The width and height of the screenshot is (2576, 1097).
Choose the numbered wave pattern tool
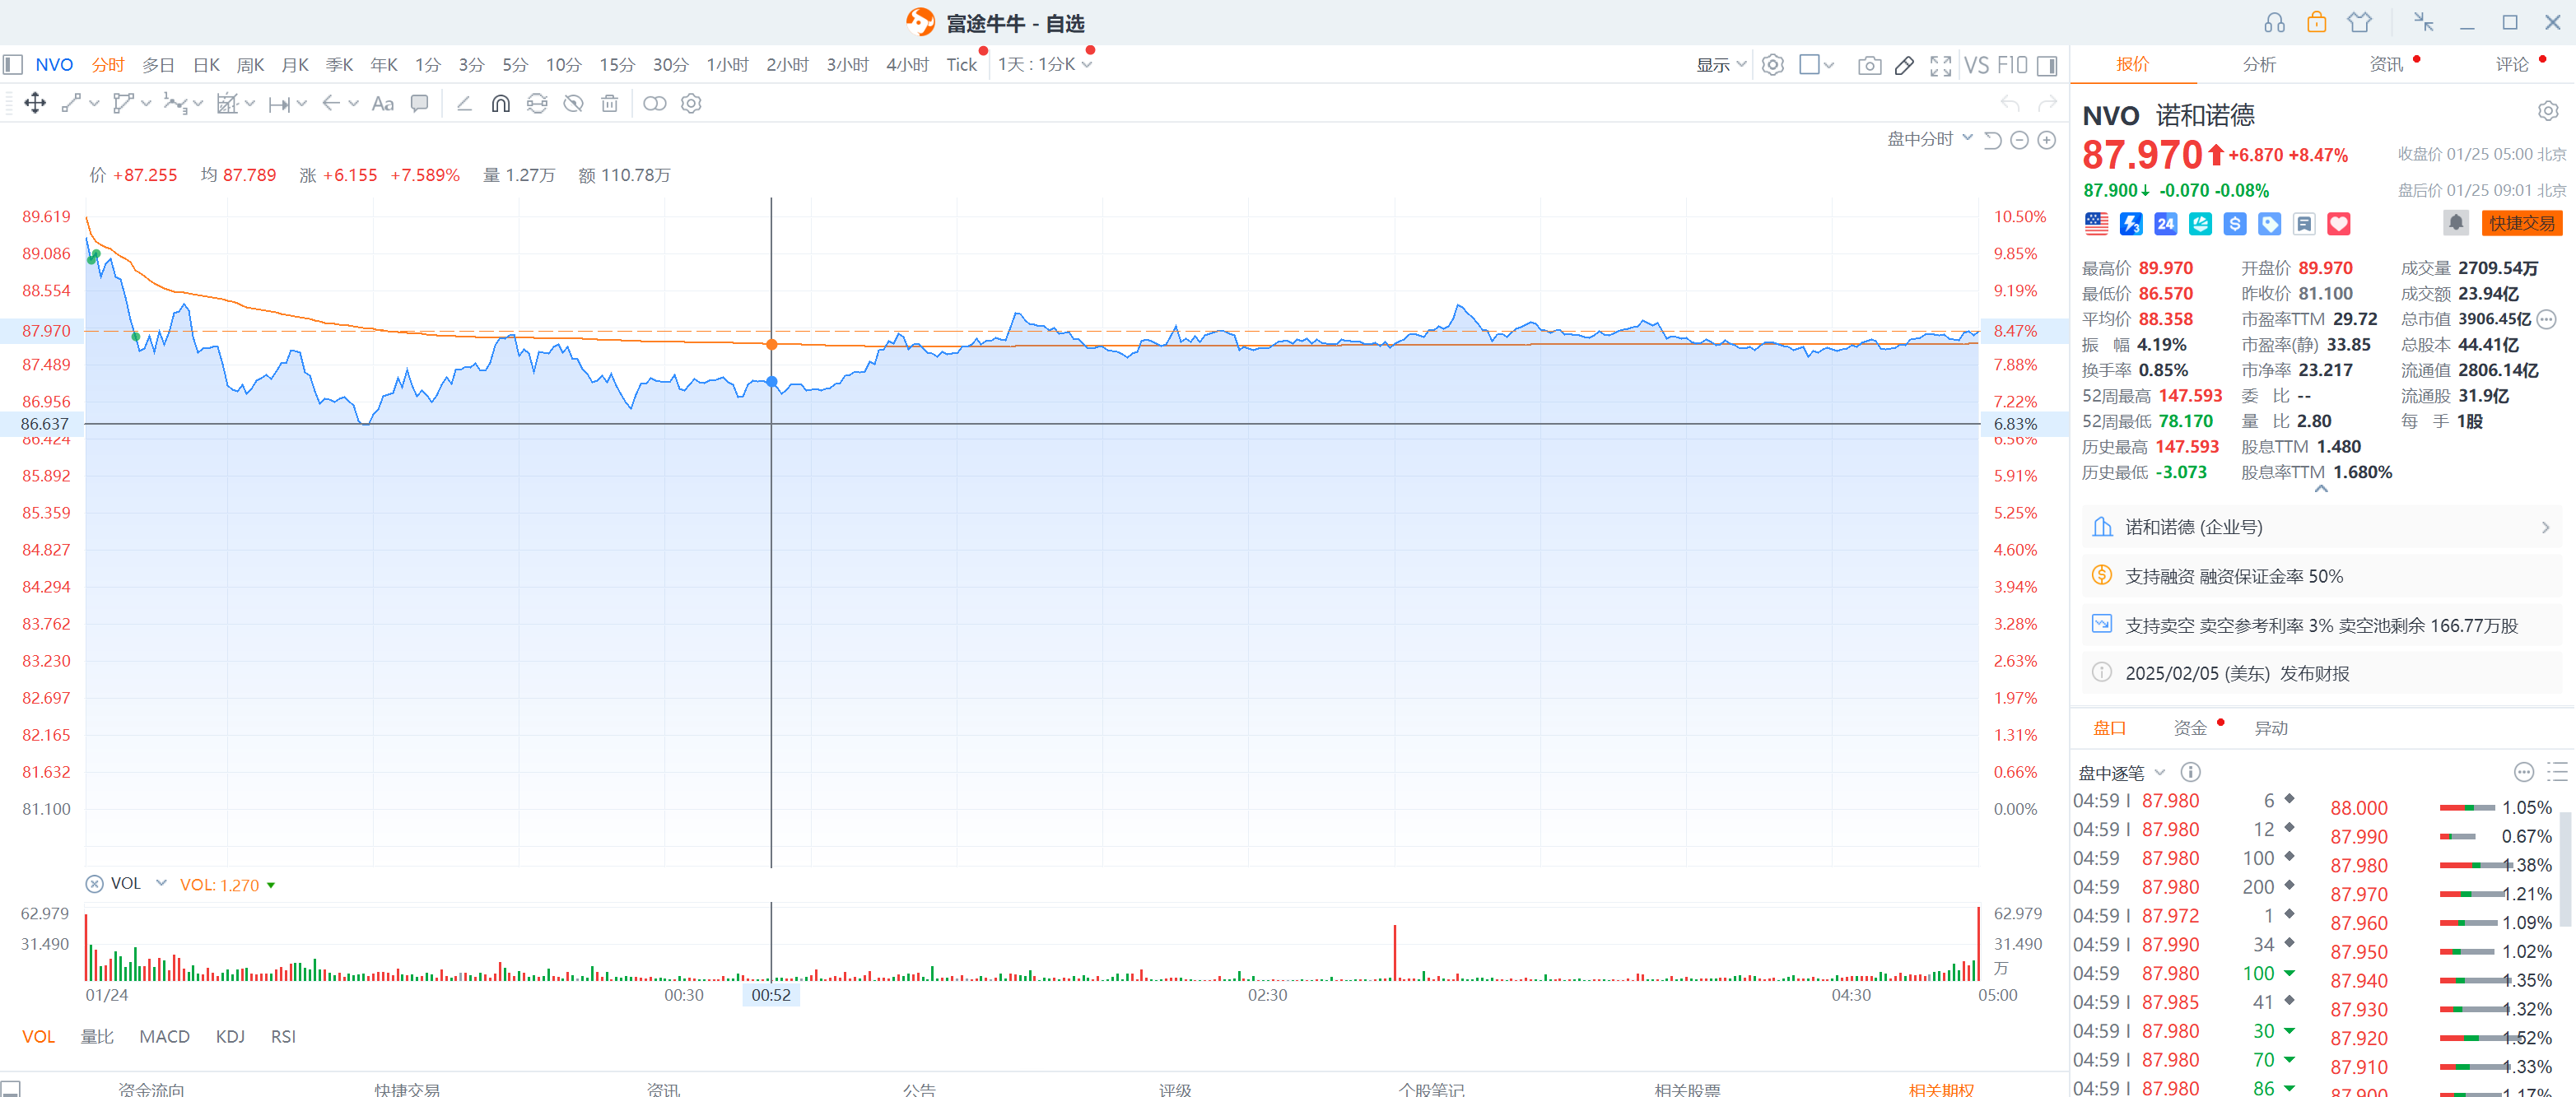tap(175, 103)
